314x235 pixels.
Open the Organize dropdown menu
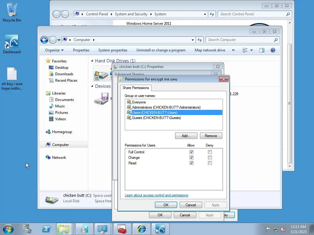[x=54, y=50]
